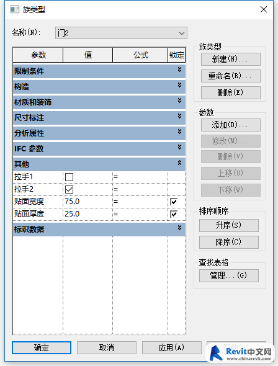Click 删除(E) under 族类型 group
The height and width of the screenshot is (366, 278).
[x=231, y=92]
